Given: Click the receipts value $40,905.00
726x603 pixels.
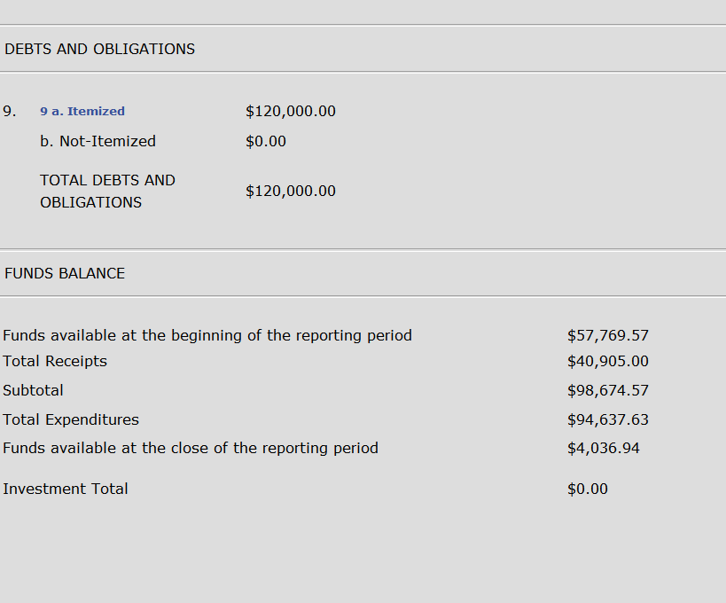Looking at the screenshot, I should pos(608,361).
